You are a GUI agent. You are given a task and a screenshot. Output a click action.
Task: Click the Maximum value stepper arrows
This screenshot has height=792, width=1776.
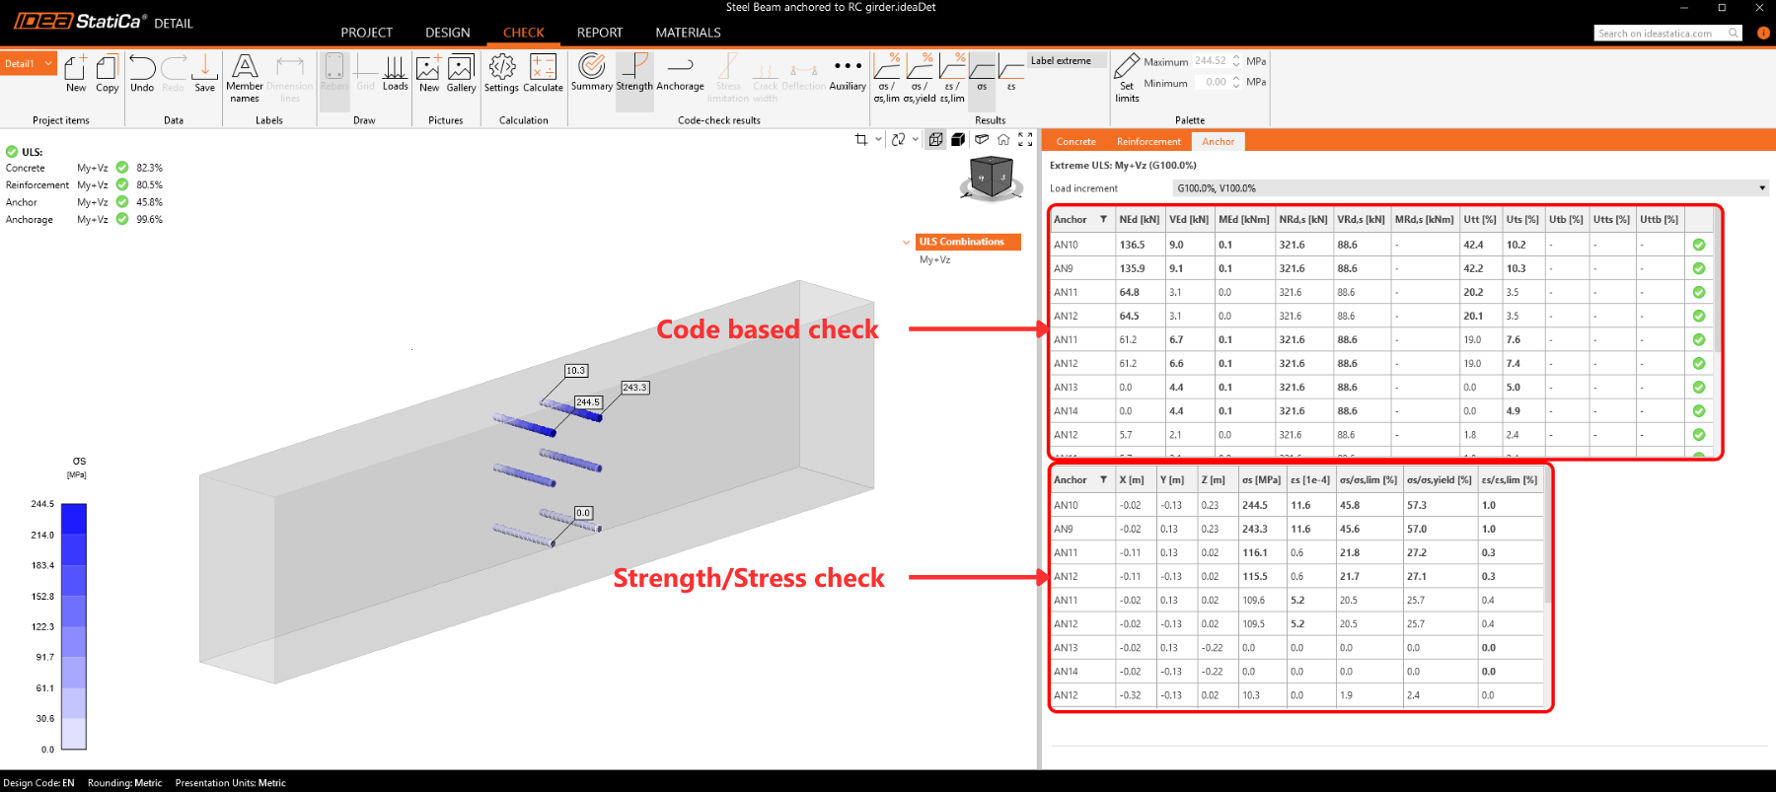(1236, 61)
